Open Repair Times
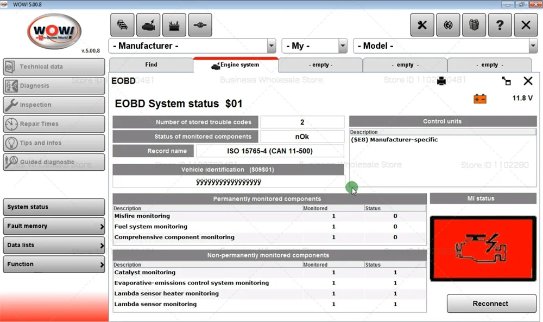 click(x=54, y=124)
